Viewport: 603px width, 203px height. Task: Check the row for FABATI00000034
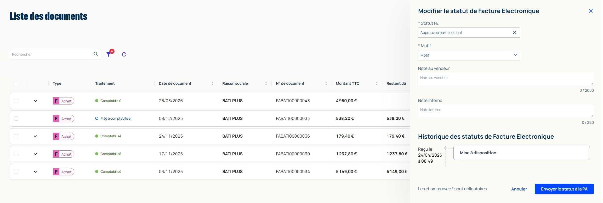[x=16, y=172]
